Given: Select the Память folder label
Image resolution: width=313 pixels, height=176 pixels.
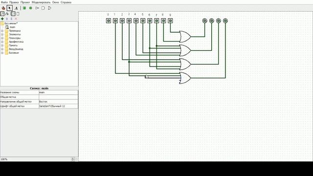Looking at the screenshot, I should [x=13, y=45].
